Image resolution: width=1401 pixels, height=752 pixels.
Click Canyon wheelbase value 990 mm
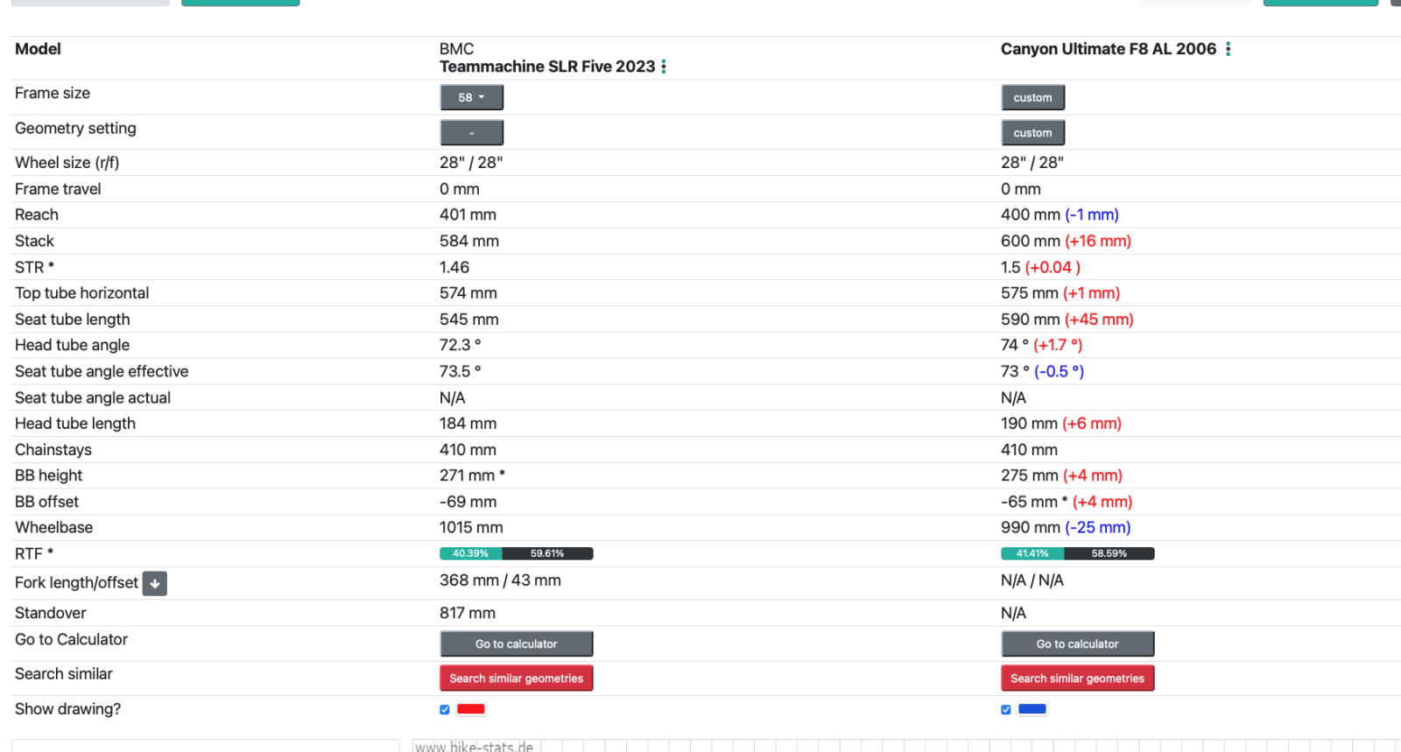[x=1031, y=527]
